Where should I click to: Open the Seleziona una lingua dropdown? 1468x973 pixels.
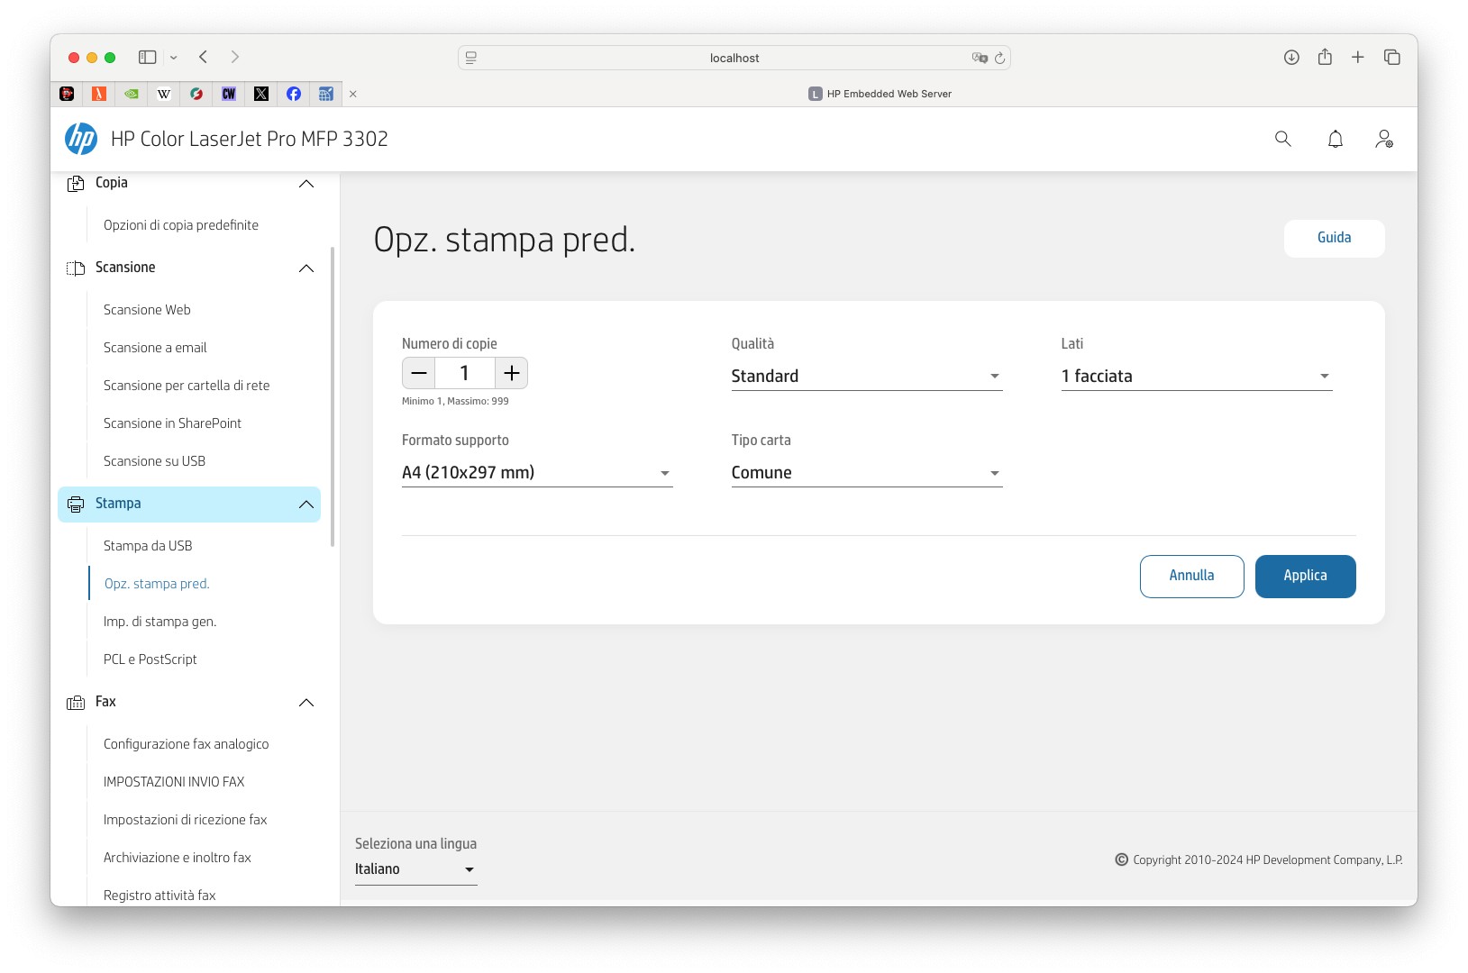[x=416, y=869]
